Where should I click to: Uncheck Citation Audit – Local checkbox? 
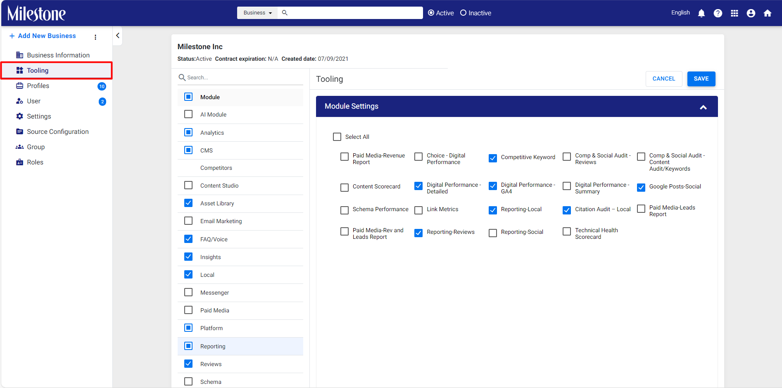(567, 210)
